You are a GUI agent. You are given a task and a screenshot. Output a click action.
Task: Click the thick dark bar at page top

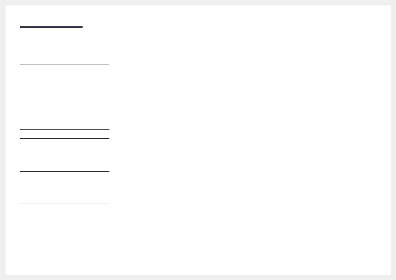click(51, 27)
